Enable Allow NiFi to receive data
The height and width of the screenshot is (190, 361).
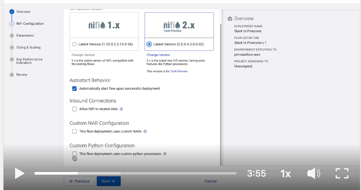74,109
